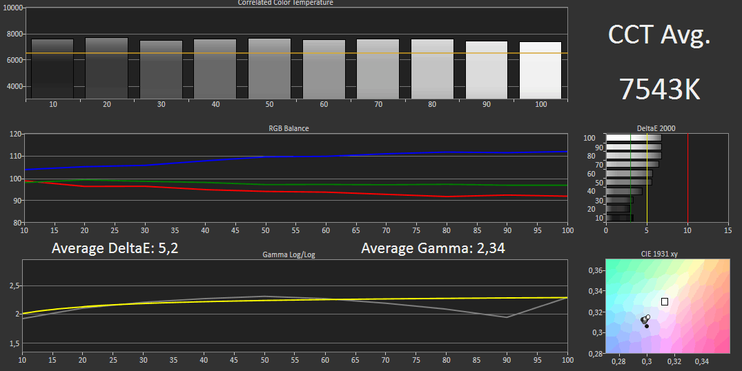Image resolution: width=742 pixels, height=371 pixels.
Task: Click the 10% gray bar in CCT chart
Action: tap(52, 69)
